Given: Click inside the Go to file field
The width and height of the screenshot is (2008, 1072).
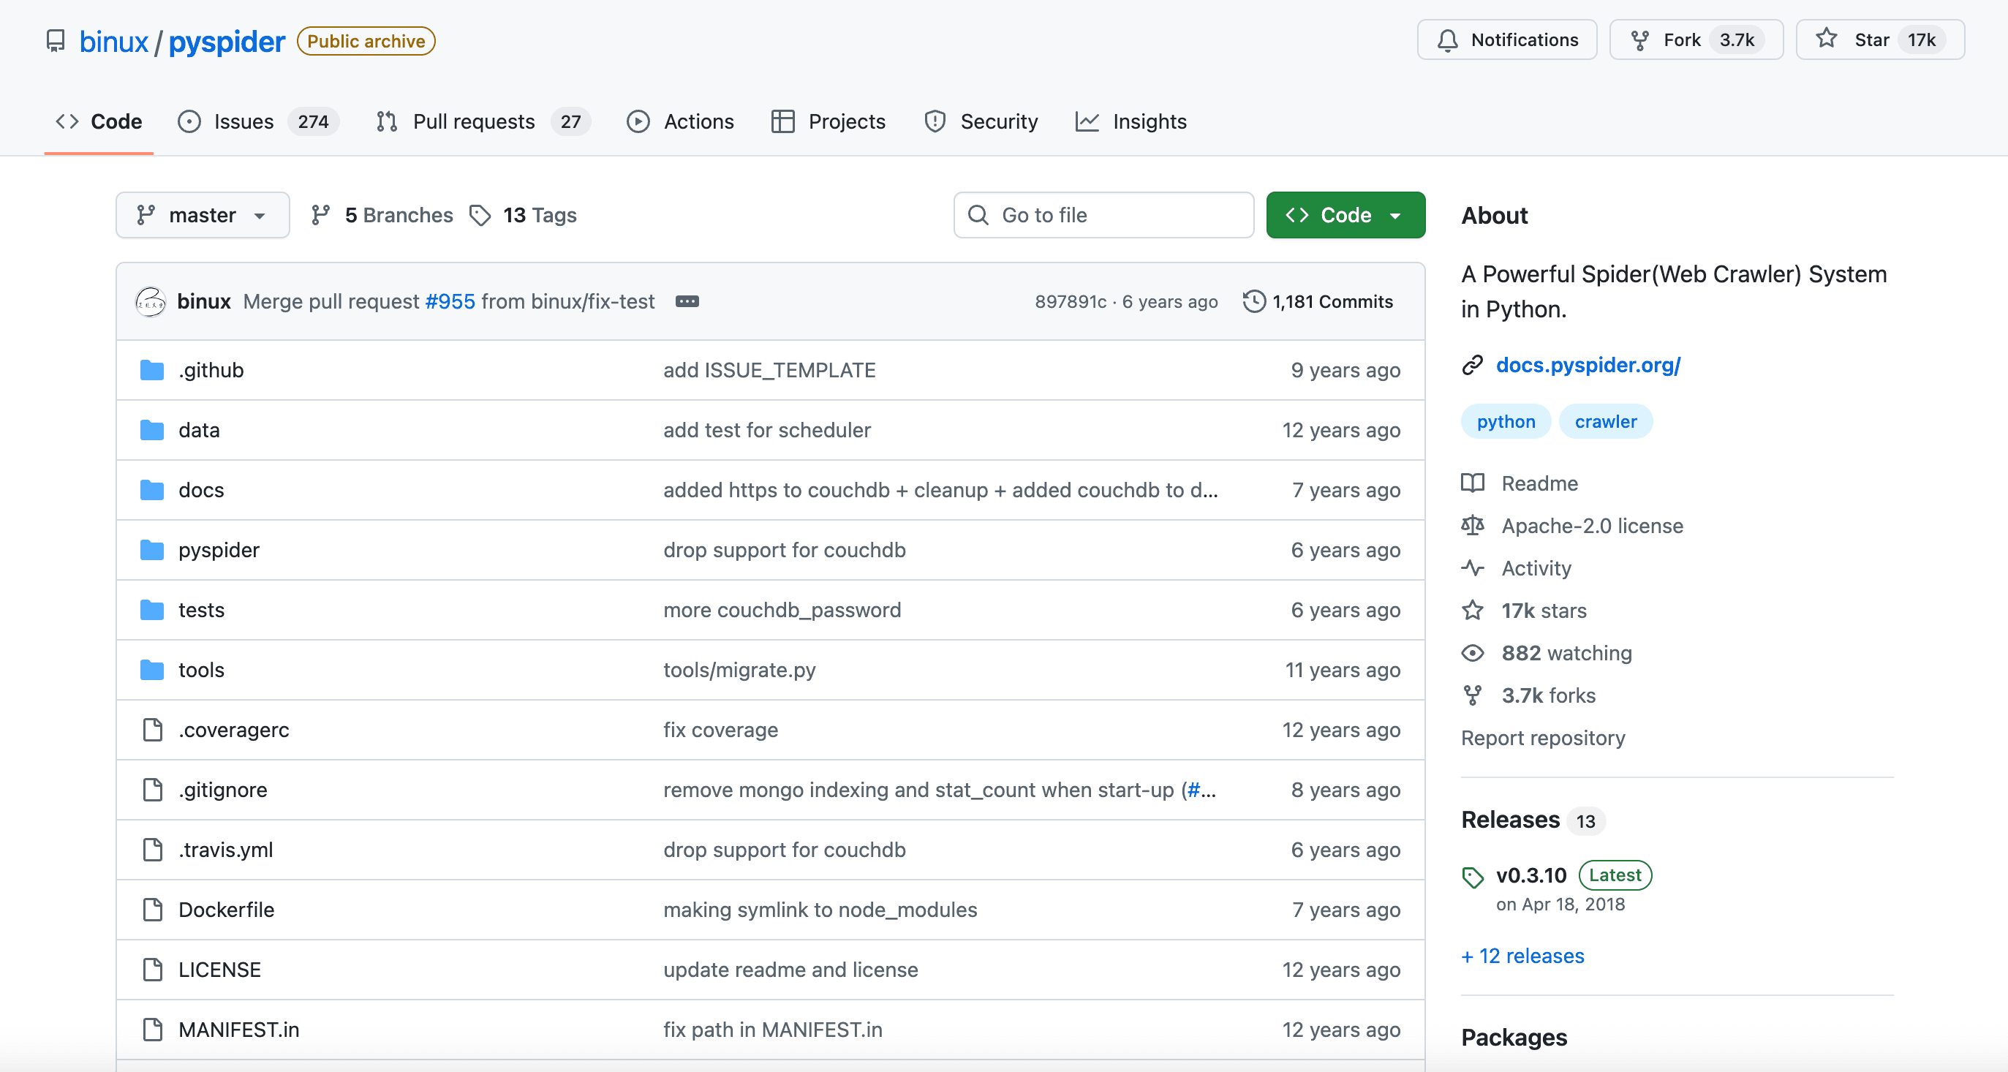Looking at the screenshot, I should [1103, 214].
